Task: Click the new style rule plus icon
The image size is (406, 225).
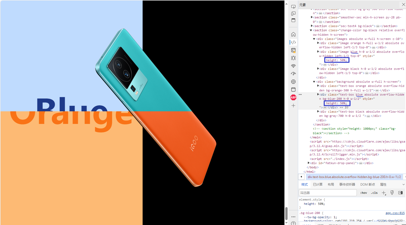Action: (384, 193)
